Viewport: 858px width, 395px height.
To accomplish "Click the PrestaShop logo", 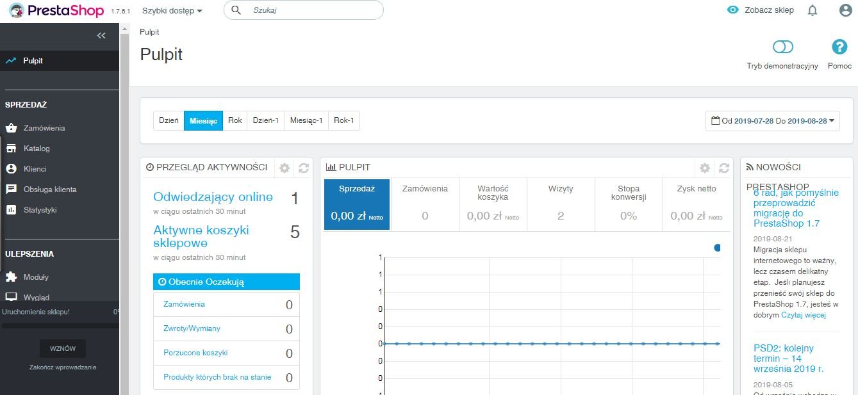I will (x=56, y=10).
